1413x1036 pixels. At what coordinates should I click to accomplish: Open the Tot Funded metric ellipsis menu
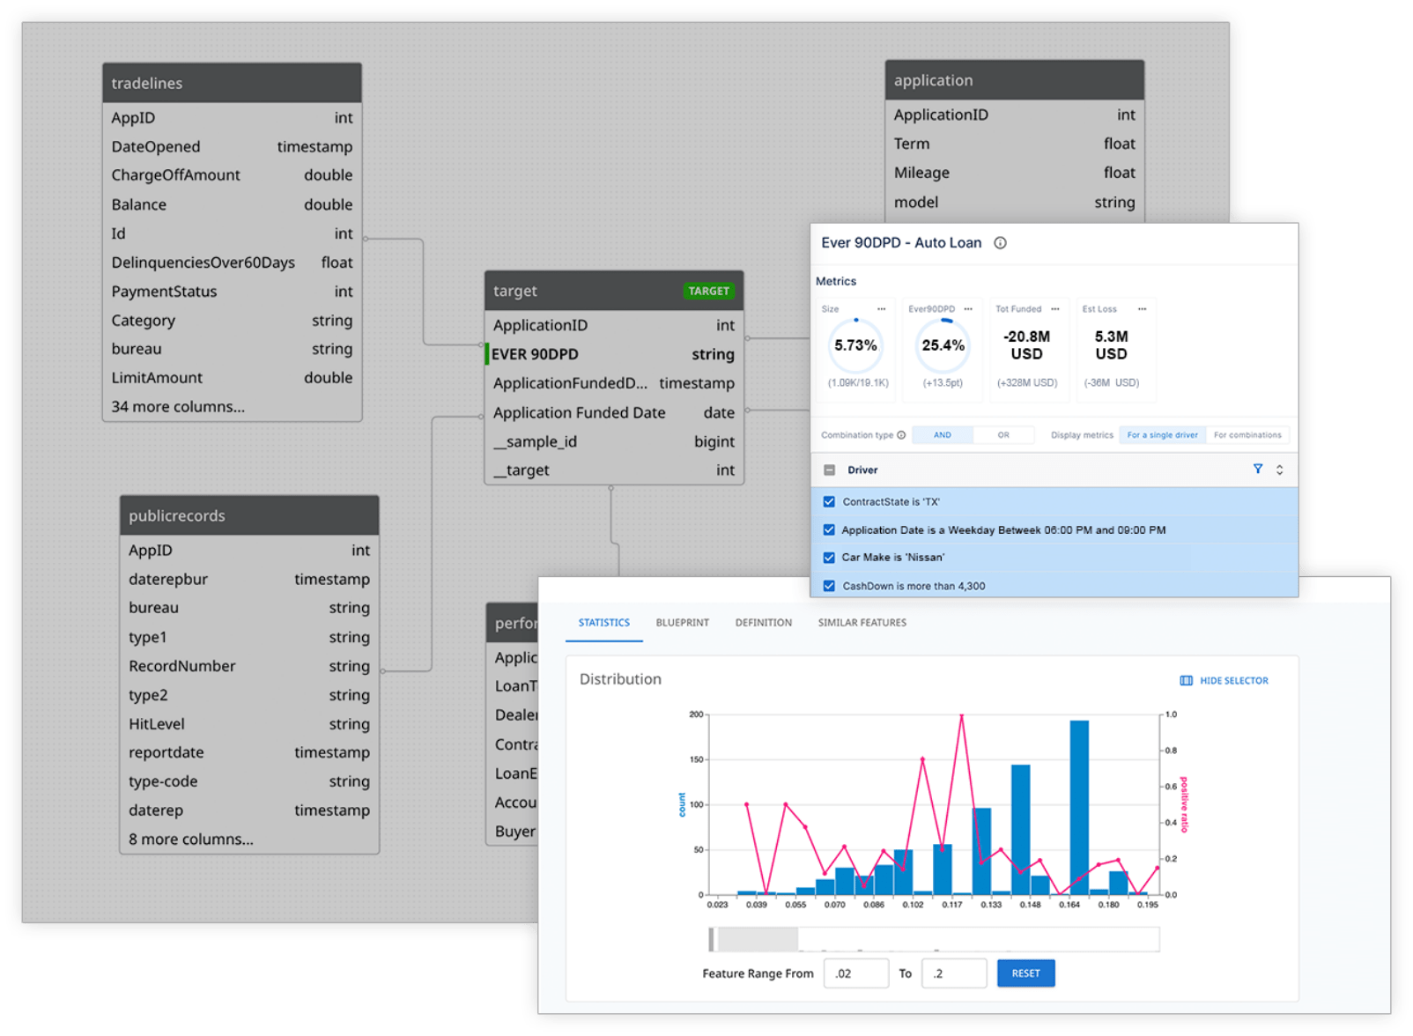pyautogui.click(x=1054, y=309)
